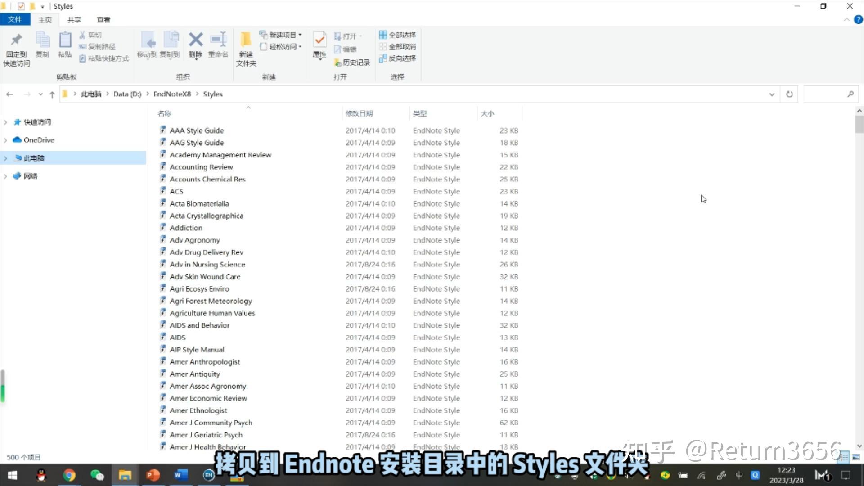Viewport: 864px width, 486px height.
Task: Select the AIP Style Manual file
Action: [197, 349]
